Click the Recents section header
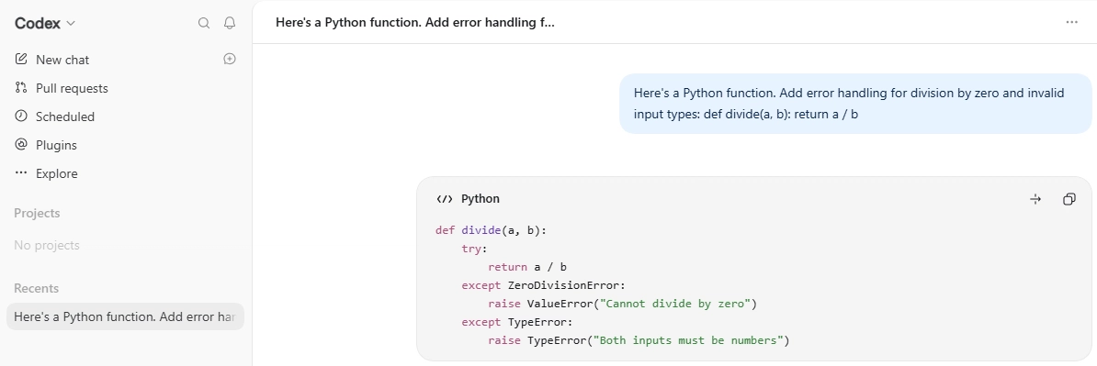 36,288
